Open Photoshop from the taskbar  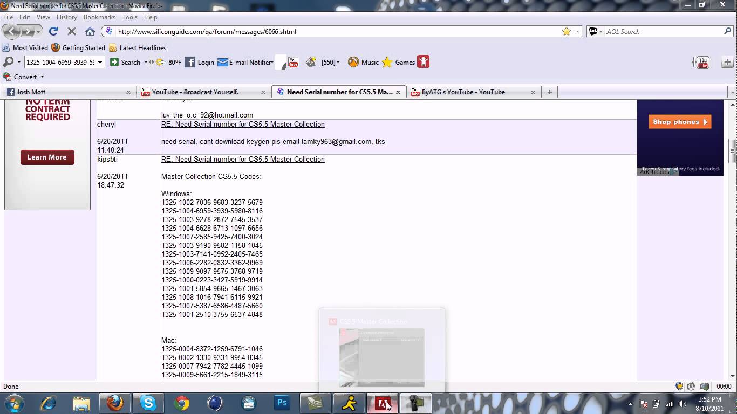click(282, 403)
